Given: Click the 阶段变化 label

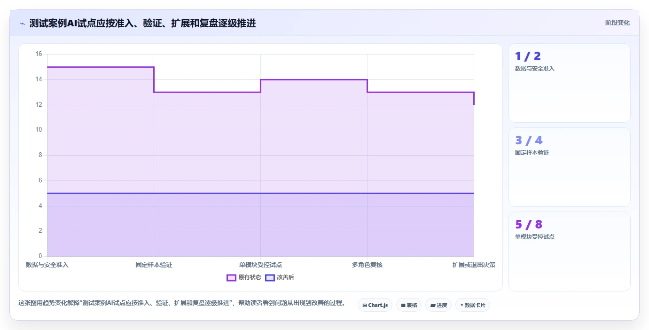Looking at the screenshot, I should [x=617, y=23].
